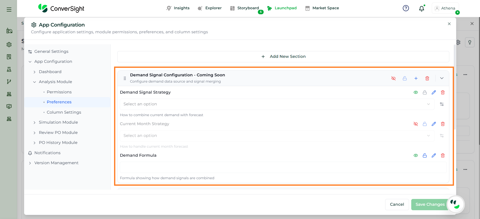Click the Demand Formula input field
This screenshot has height=219, width=480.
pos(283,167)
